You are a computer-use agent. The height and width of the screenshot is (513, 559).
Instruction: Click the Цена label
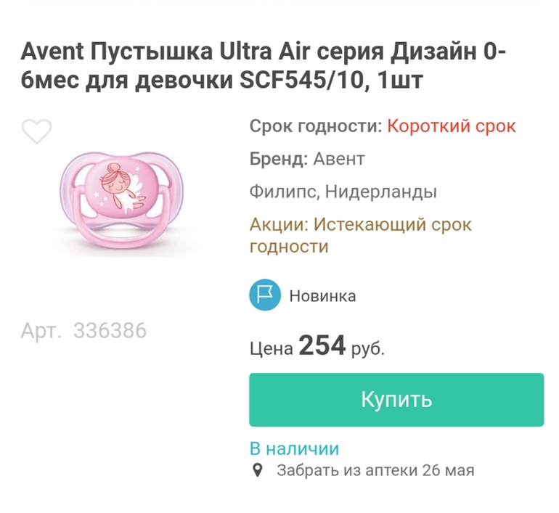tap(271, 349)
